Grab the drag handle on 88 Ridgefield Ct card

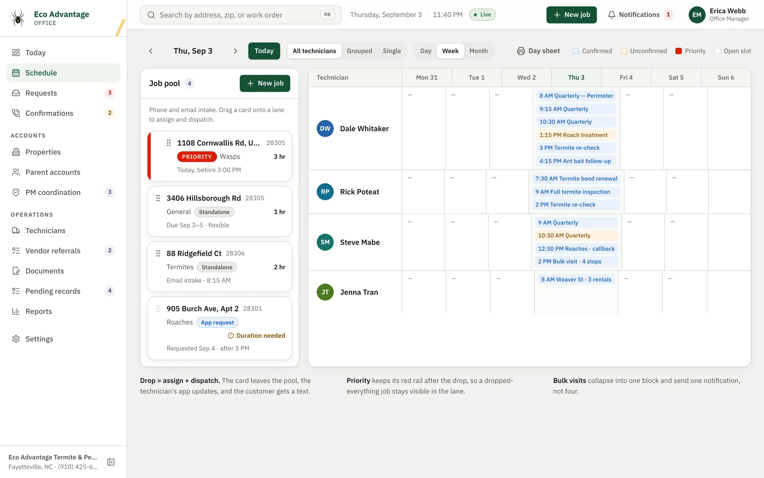click(x=158, y=253)
